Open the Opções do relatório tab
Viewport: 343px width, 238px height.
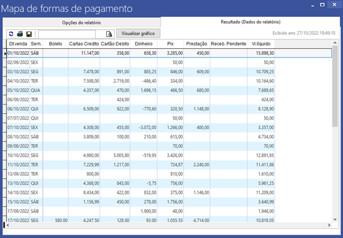(81, 23)
